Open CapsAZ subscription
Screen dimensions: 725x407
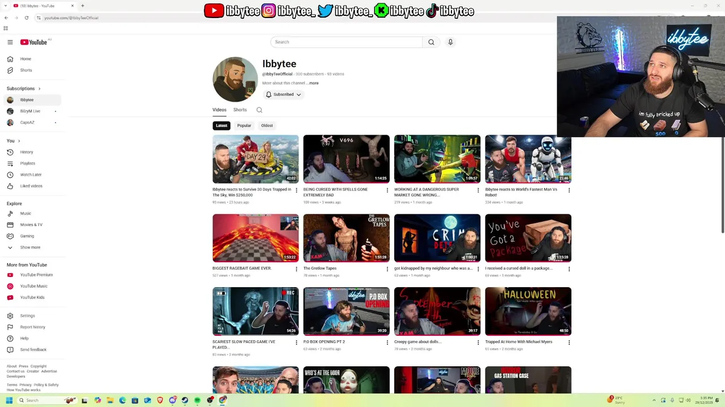tap(32, 123)
